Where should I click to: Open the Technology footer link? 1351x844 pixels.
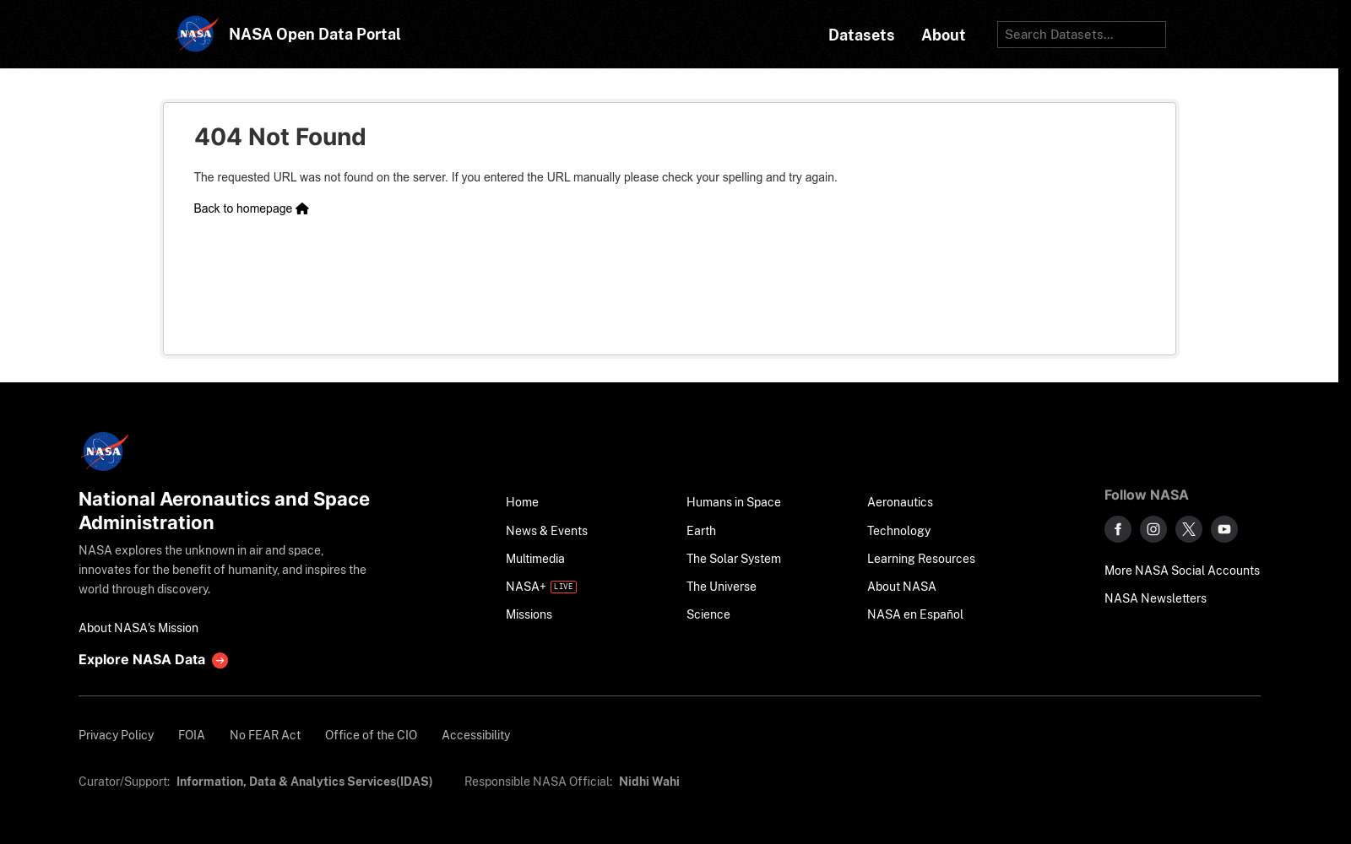pos(898,531)
